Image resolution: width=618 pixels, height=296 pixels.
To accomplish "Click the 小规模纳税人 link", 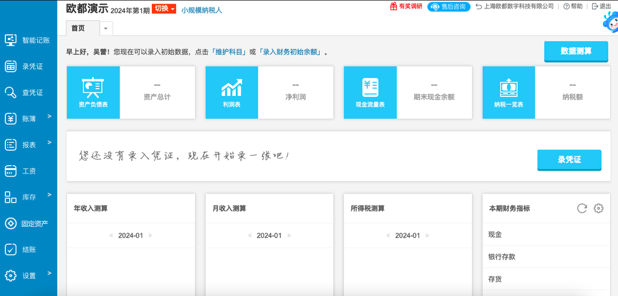I will [x=202, y=10].
